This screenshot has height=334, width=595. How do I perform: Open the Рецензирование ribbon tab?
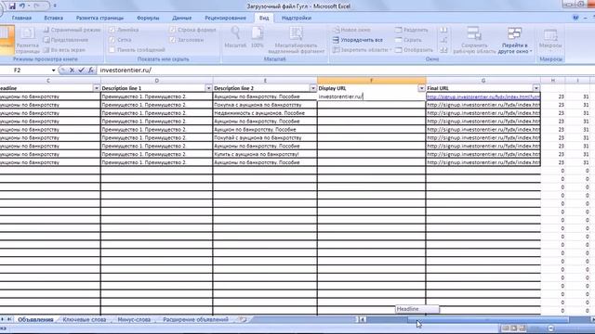click(225, 18)
